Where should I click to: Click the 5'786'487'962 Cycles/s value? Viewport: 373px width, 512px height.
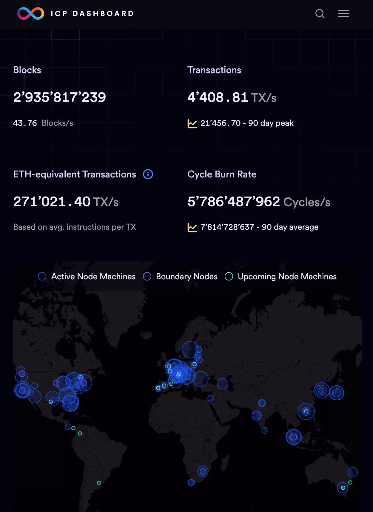coord(258,202)
